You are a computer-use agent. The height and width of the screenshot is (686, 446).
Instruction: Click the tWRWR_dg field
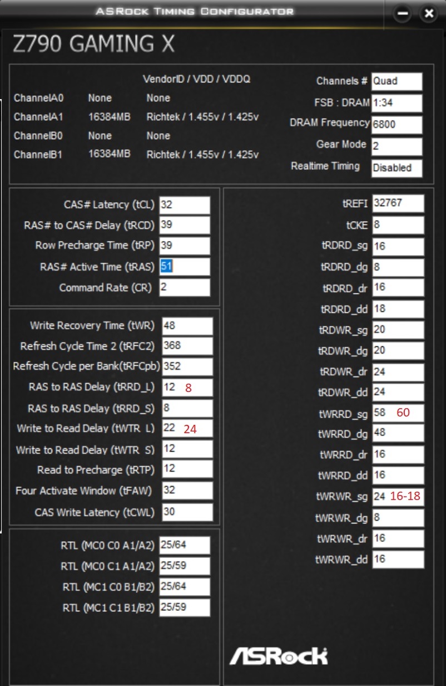[398, 517]
